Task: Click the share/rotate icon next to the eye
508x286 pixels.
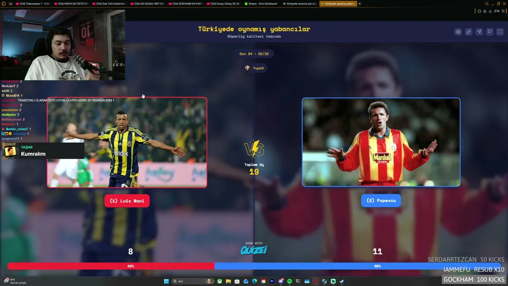Action: (x=469, y=32)
